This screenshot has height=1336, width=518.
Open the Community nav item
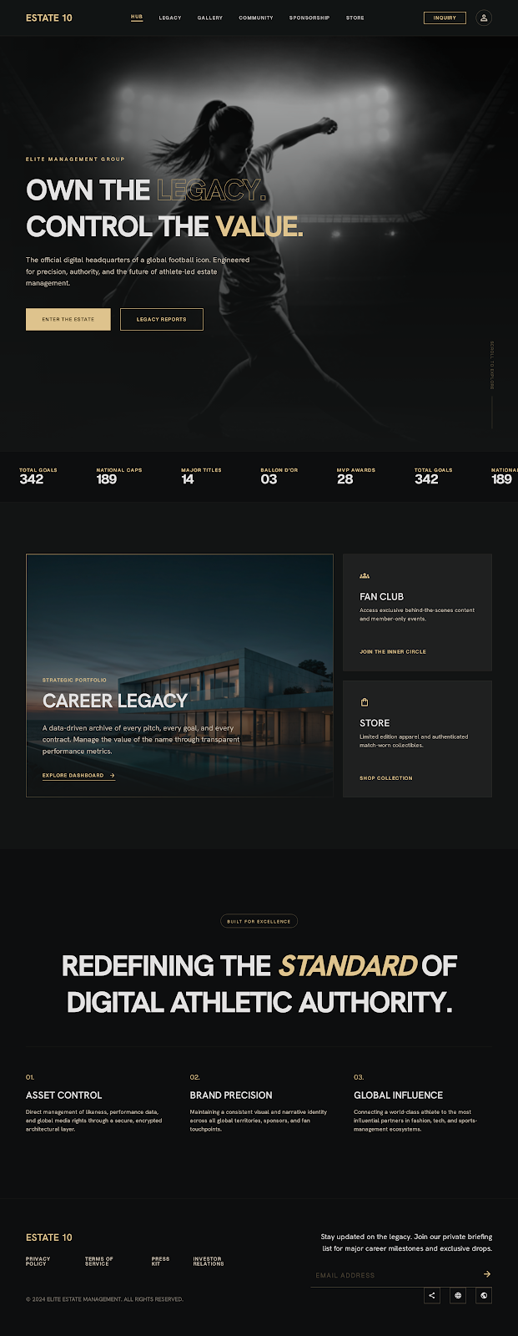(x=256, y=18)
